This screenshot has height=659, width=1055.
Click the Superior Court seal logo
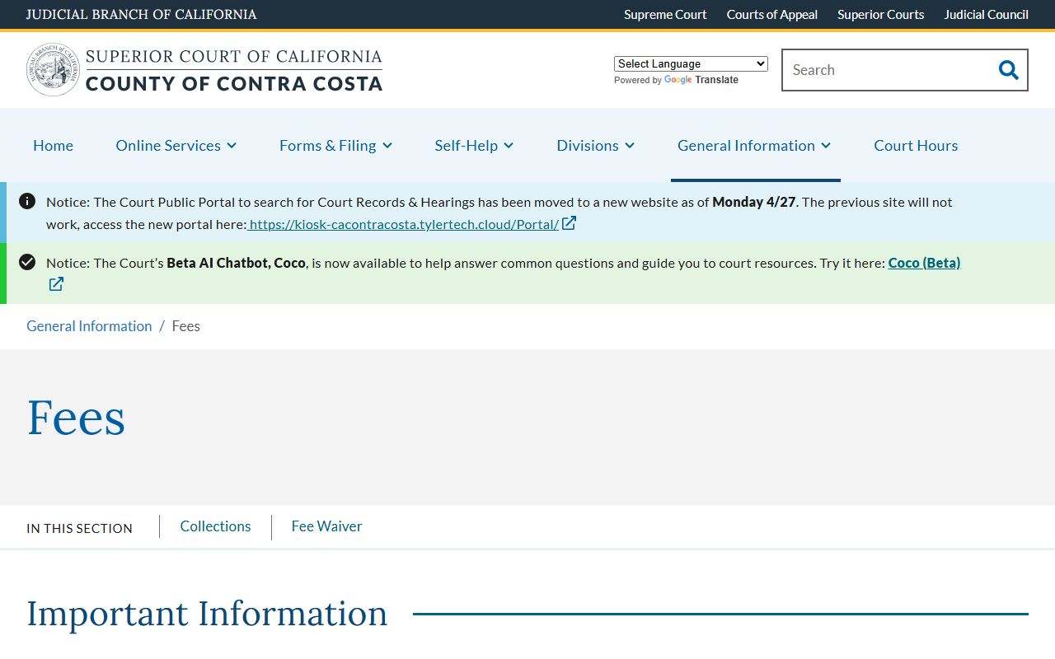pyautogui.click(x=54, y=70)
